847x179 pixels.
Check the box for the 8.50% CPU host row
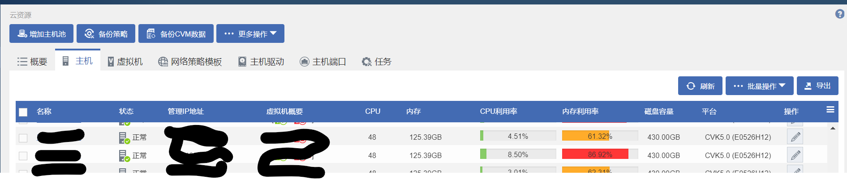(x=23, y=156)
